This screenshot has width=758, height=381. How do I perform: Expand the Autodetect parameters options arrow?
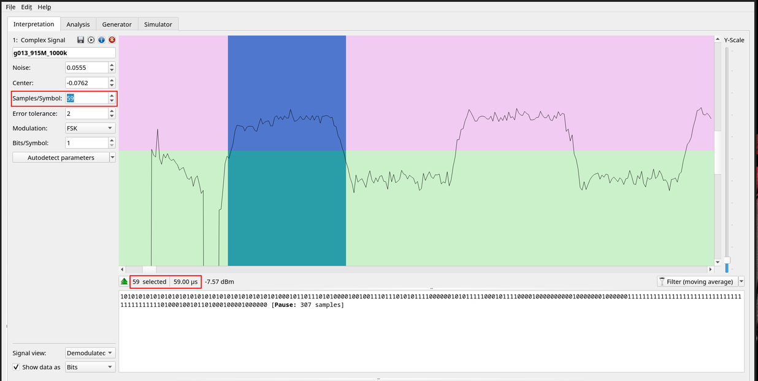click(112, 157)
